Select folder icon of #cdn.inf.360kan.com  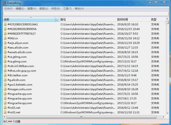coord(5,66)
